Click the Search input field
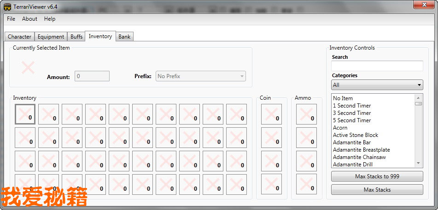 point(377,66)
